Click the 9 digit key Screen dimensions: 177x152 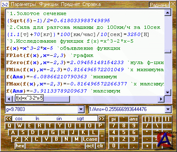coord(133,126)
